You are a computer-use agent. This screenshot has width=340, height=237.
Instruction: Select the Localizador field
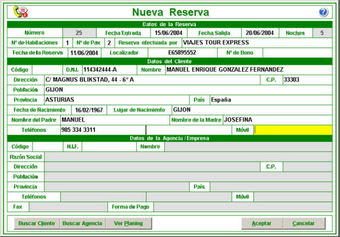coord(182,53)
